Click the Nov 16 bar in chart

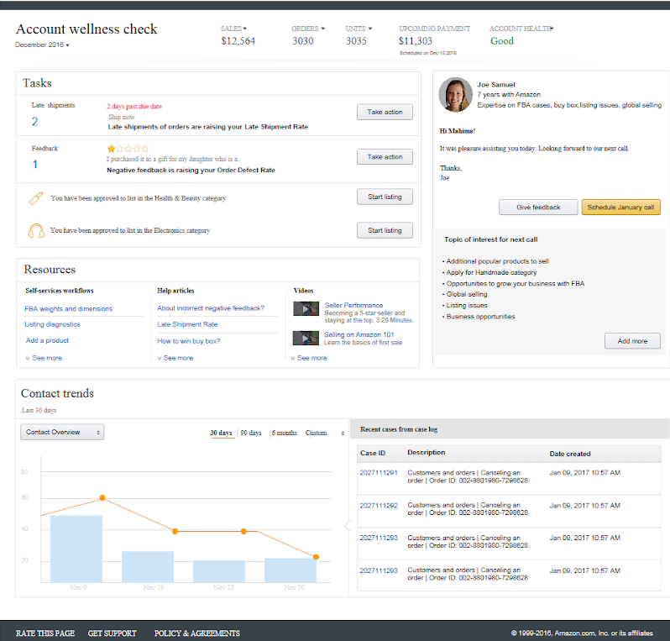(148, 567)
